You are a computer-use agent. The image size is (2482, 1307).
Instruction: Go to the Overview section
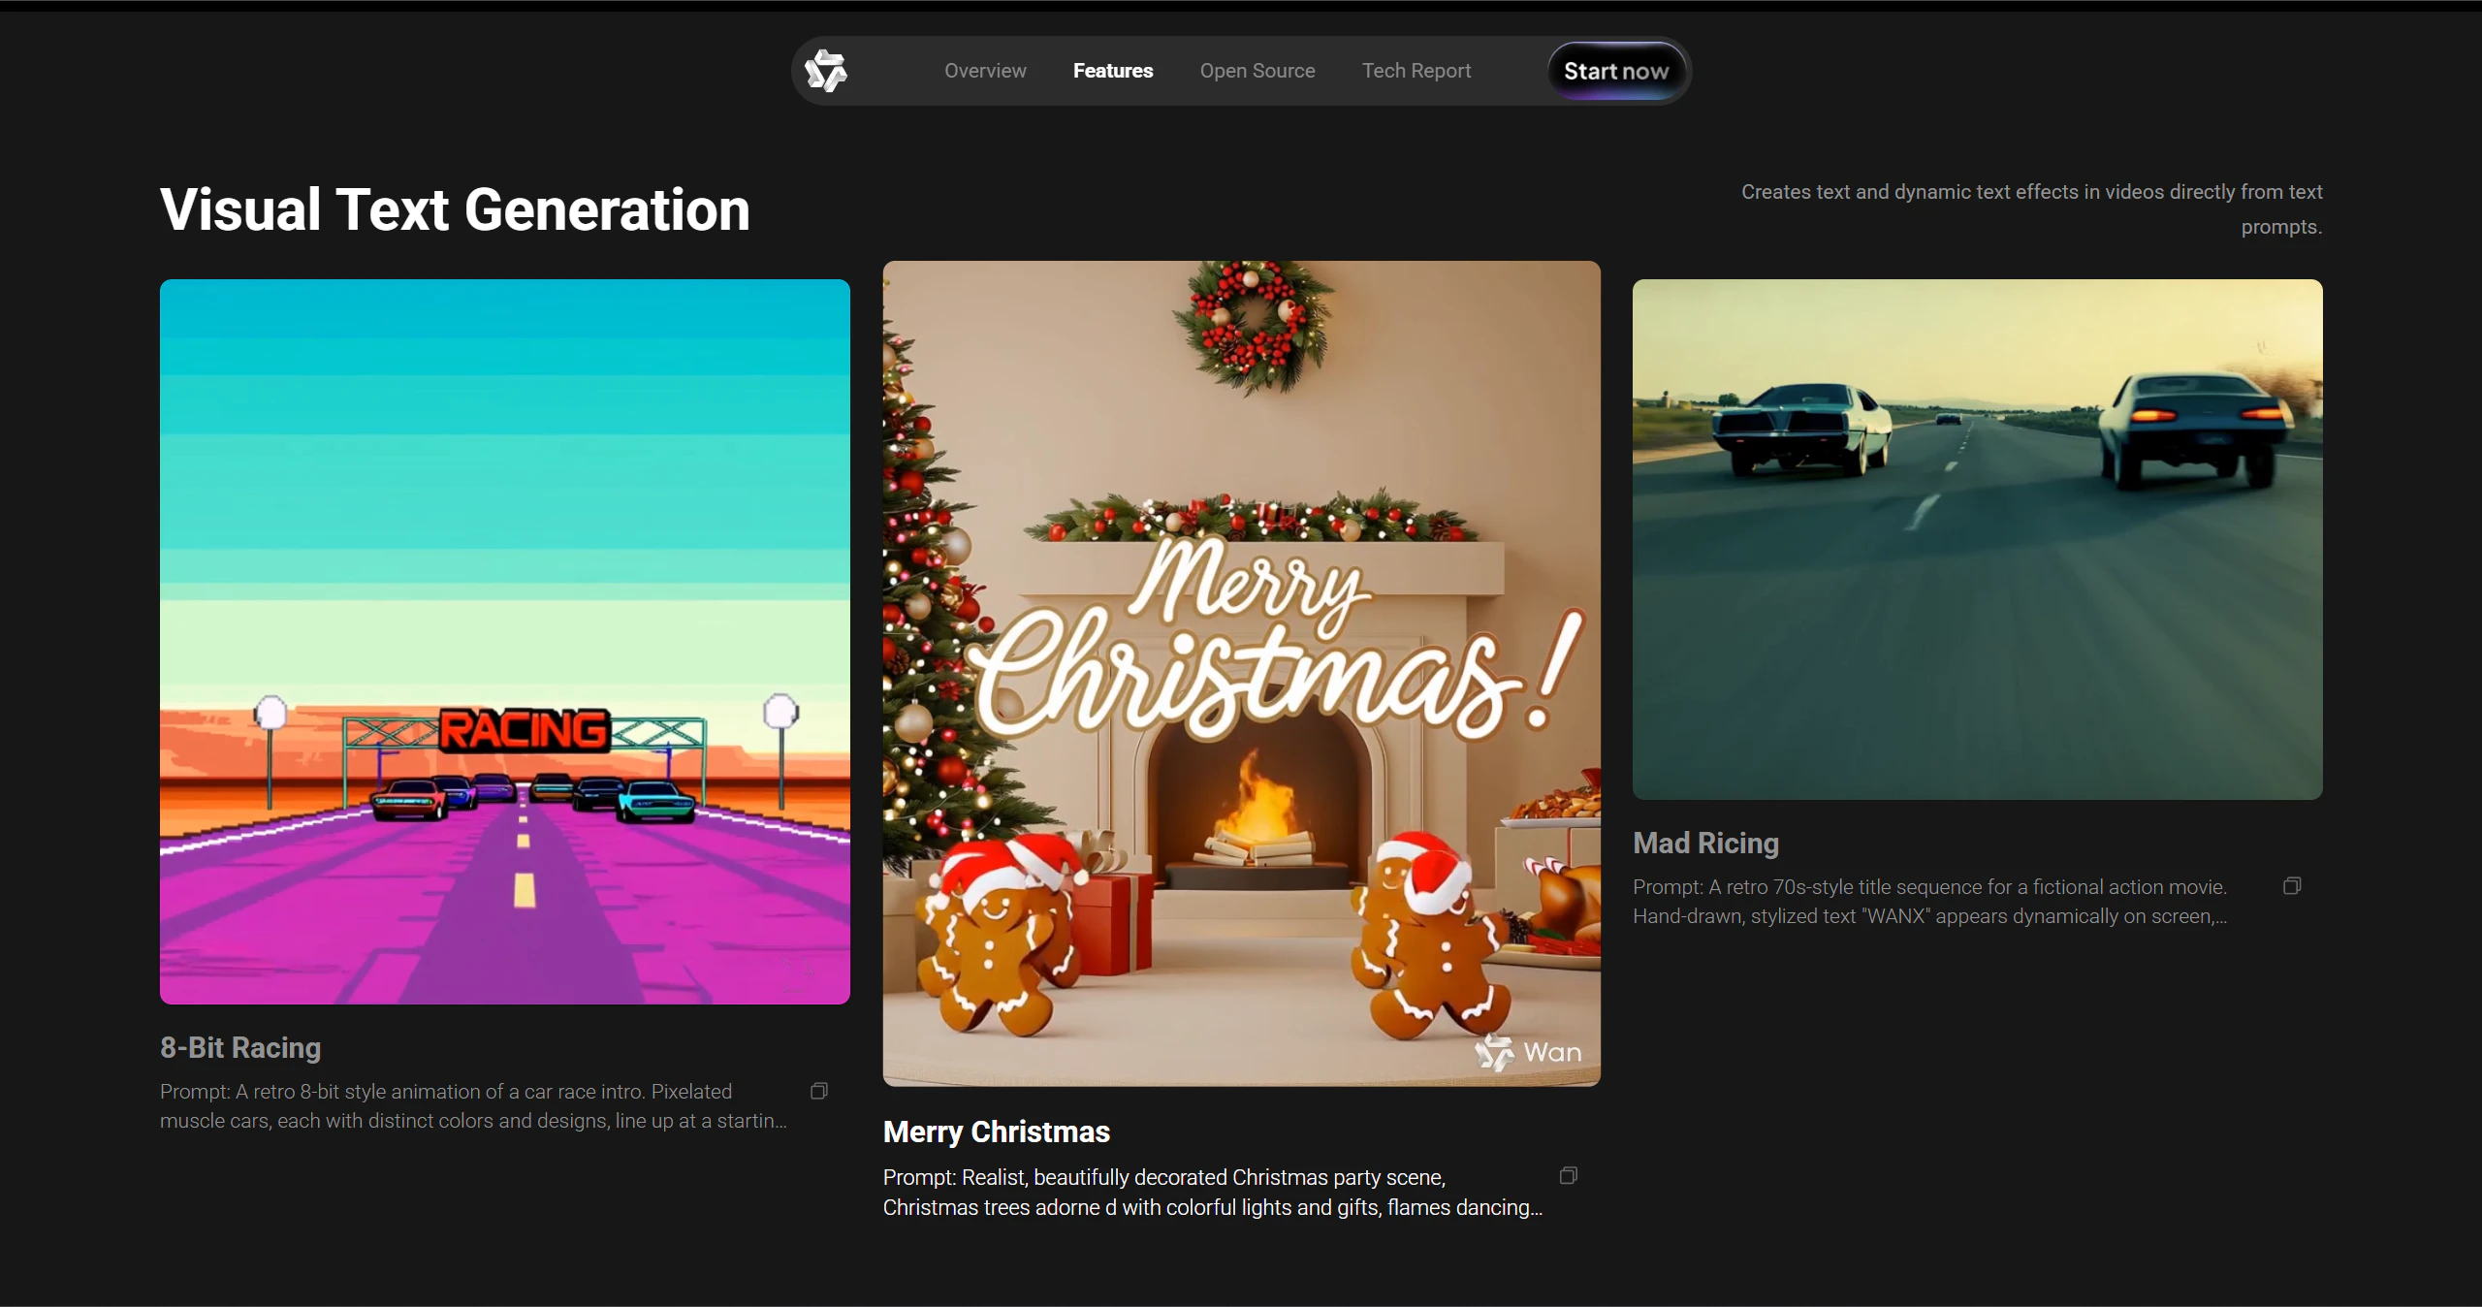pyautogui.click(x=985, y=71)
